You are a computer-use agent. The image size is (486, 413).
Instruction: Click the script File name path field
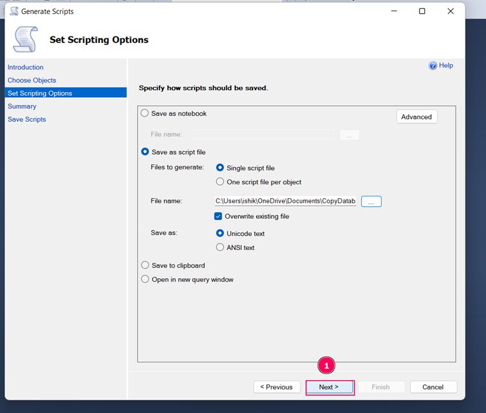point(285,201)
